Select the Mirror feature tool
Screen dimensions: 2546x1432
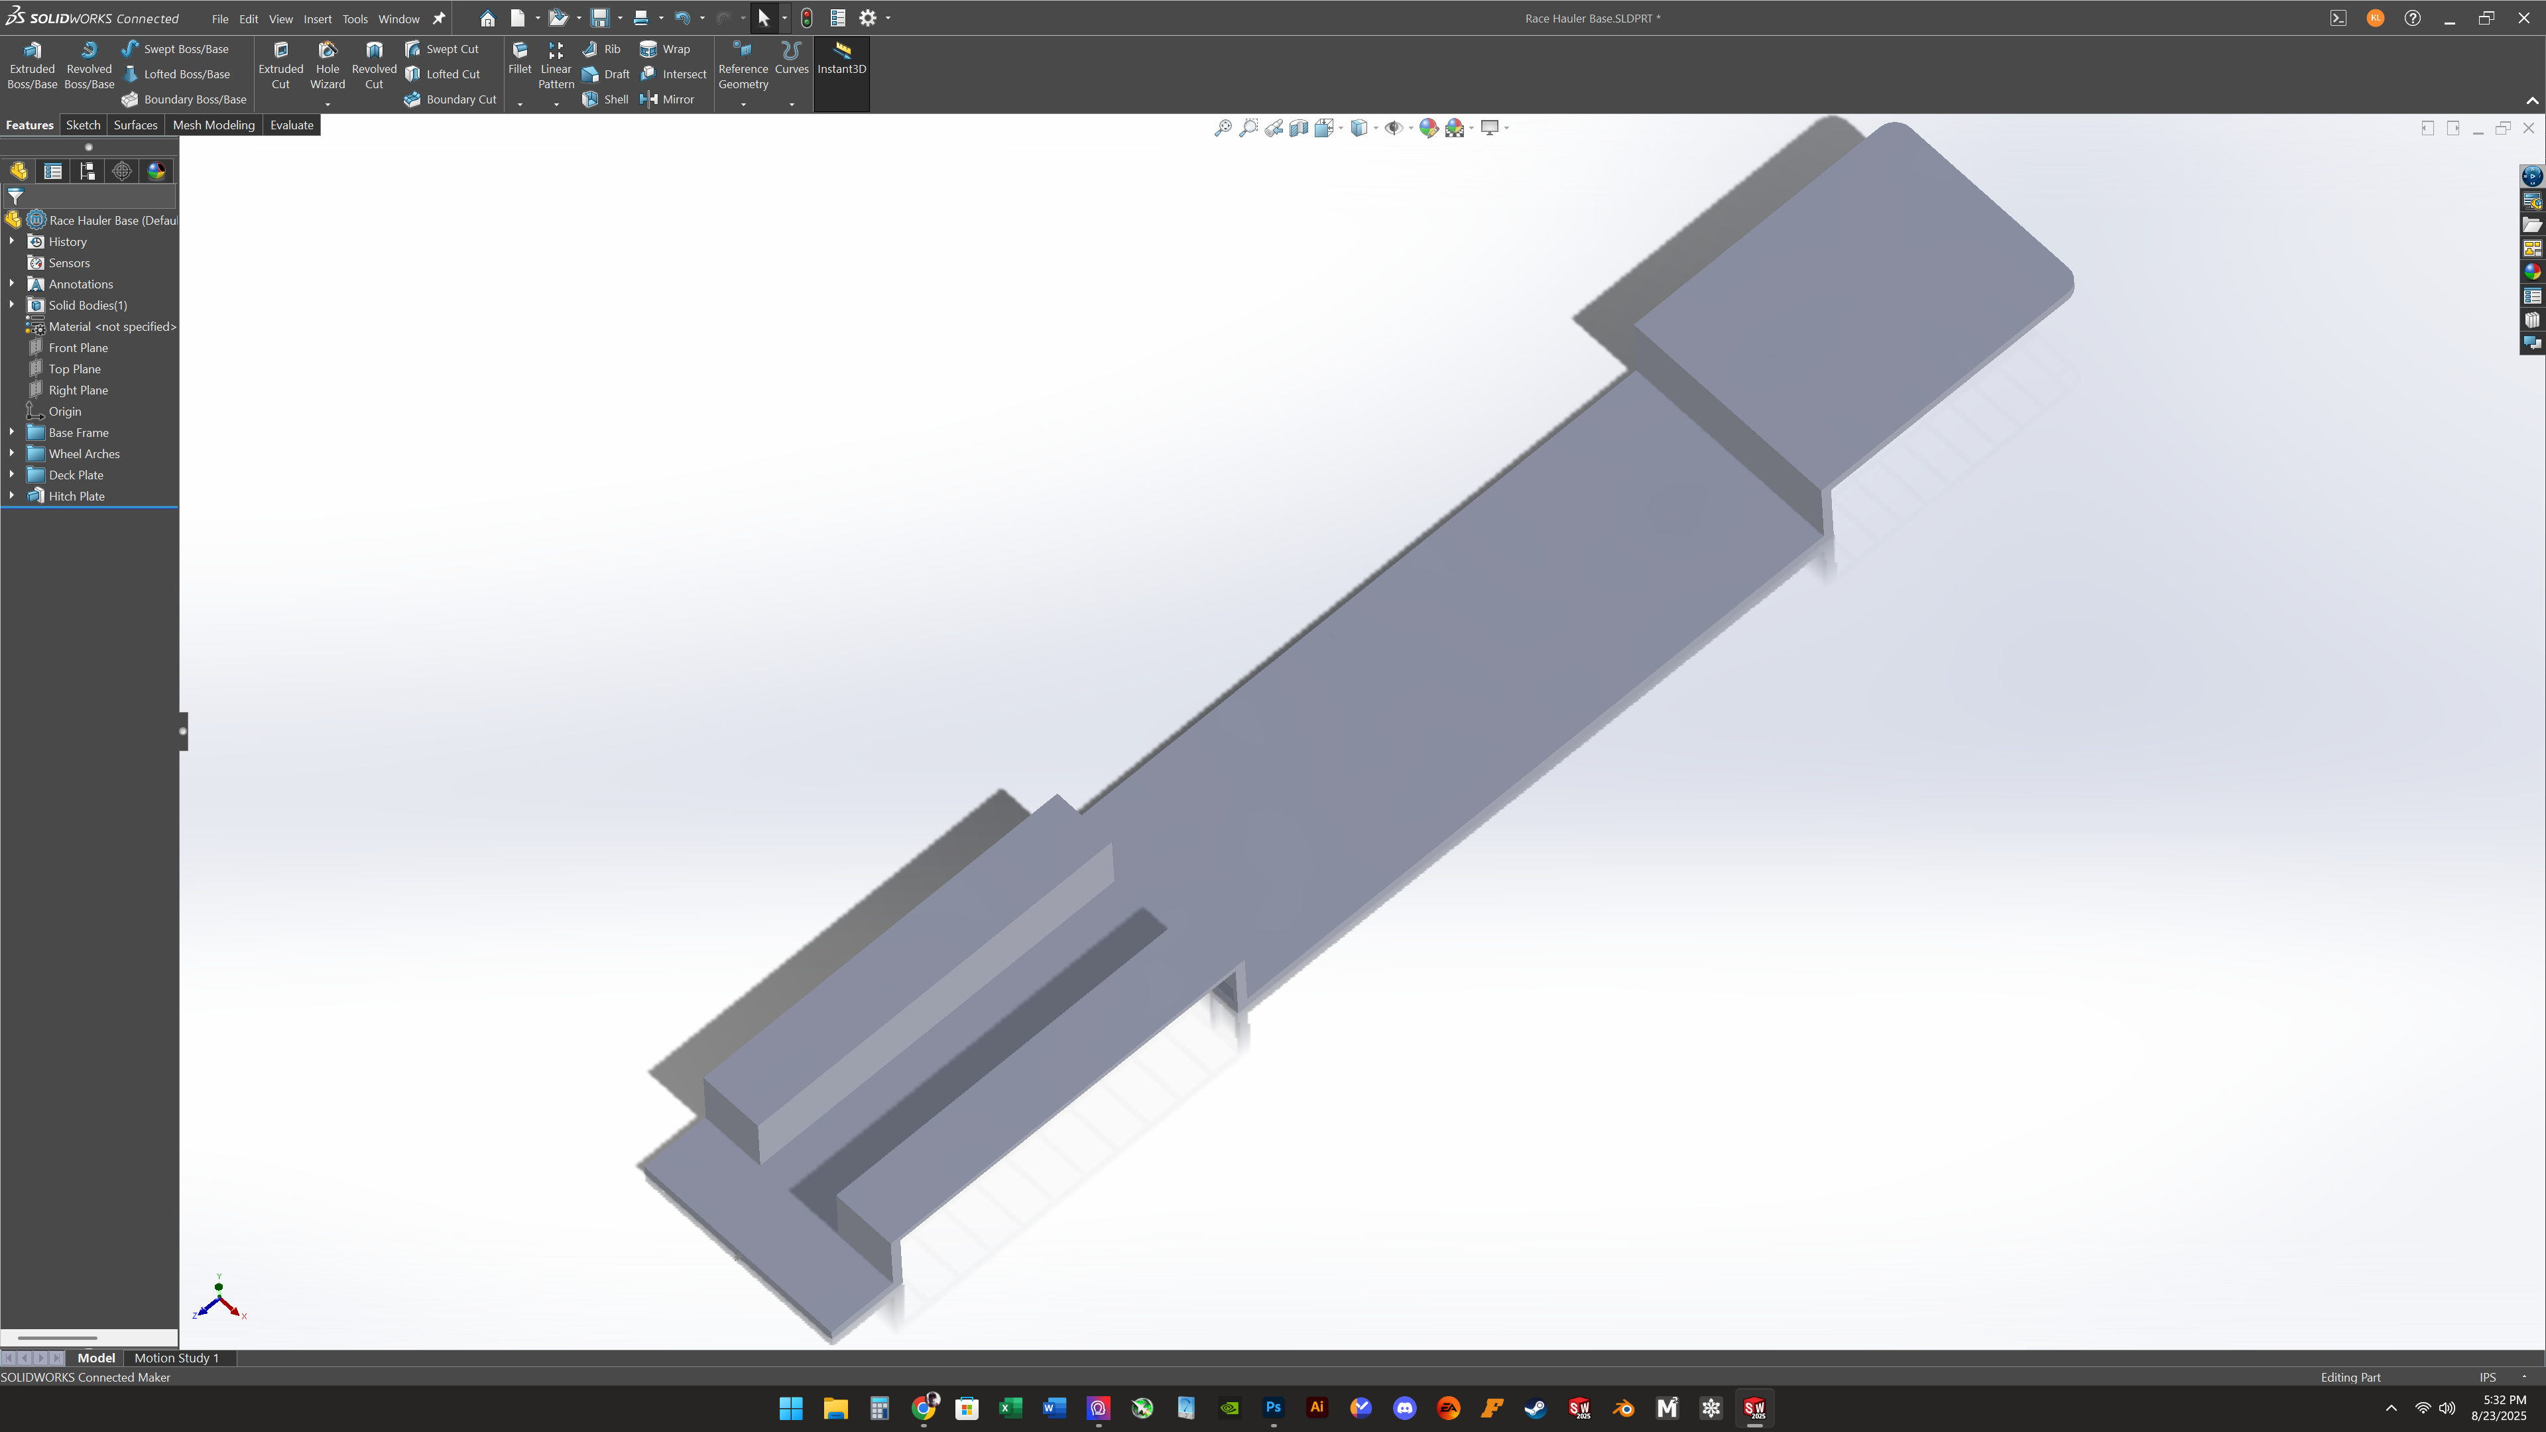click(x=667, y=99)
